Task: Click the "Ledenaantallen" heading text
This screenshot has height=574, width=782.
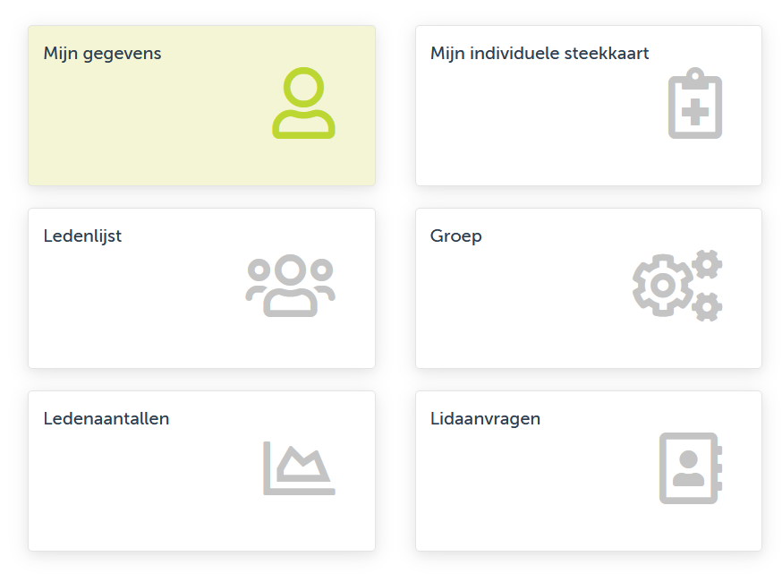Action: pos(106,418)
